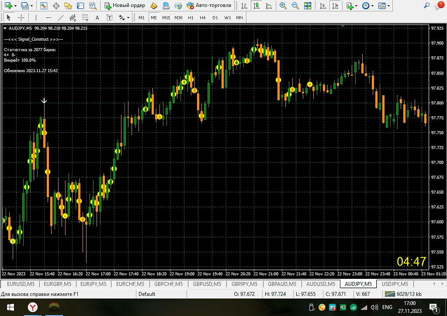Open the Periods clock dropdown arrow
The height and width of the screenshot is (316, 447).
pyautogui.click(x=372, y=6)
